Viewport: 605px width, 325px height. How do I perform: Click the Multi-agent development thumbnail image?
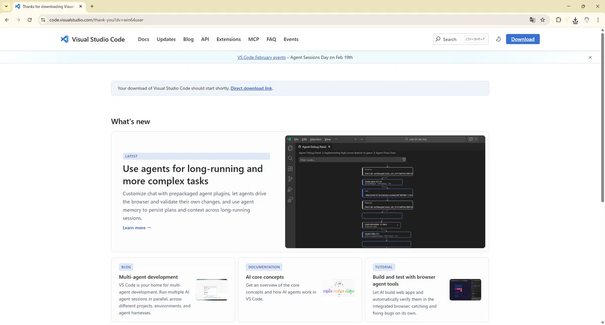tap(212, 290)
